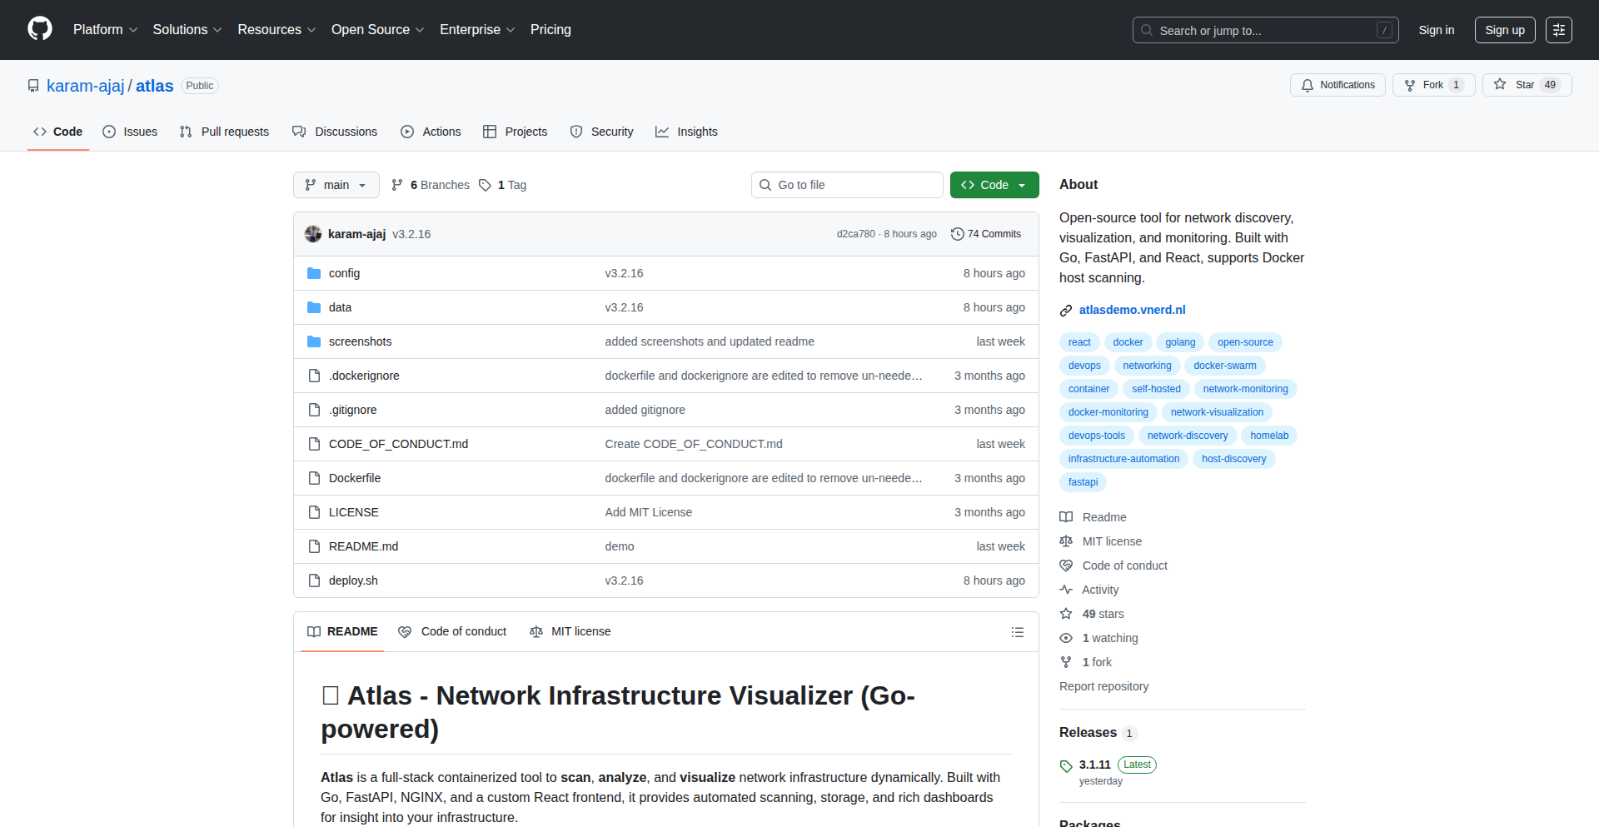Open the Readme sidebar link
This screenshot has height=827, width=1599.
coord(1093,517)
